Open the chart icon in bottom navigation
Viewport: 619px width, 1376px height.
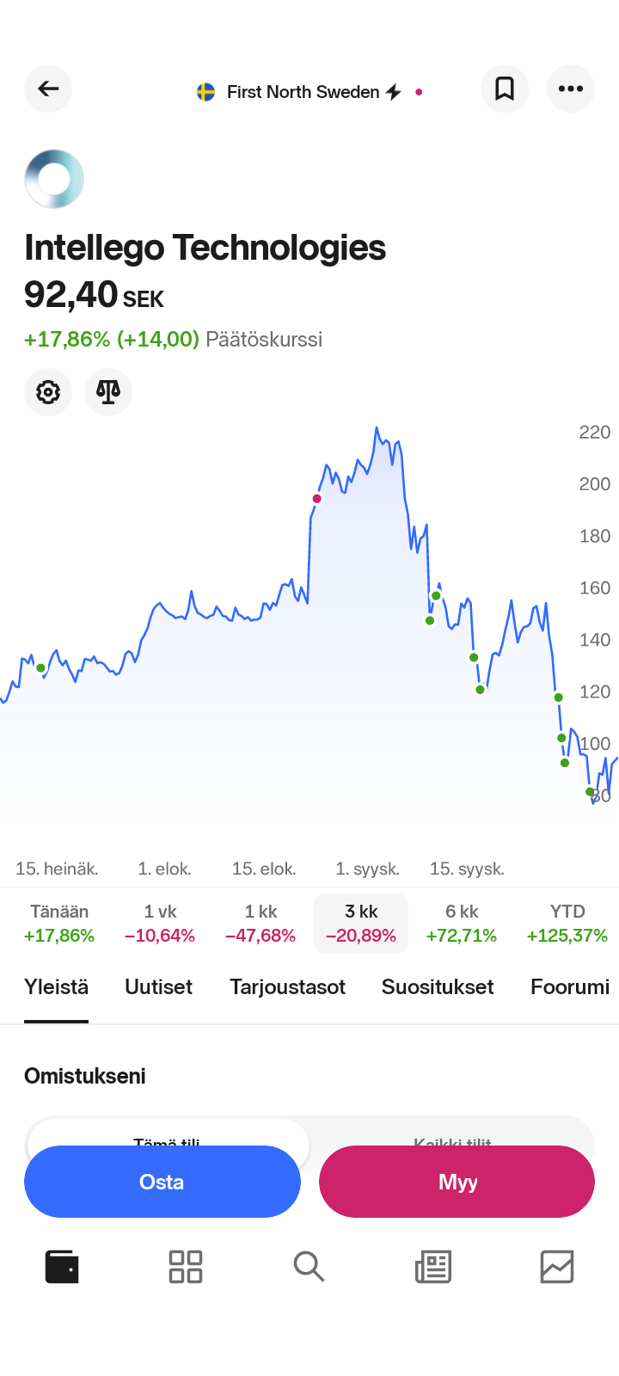click(x=557, y=1267)
